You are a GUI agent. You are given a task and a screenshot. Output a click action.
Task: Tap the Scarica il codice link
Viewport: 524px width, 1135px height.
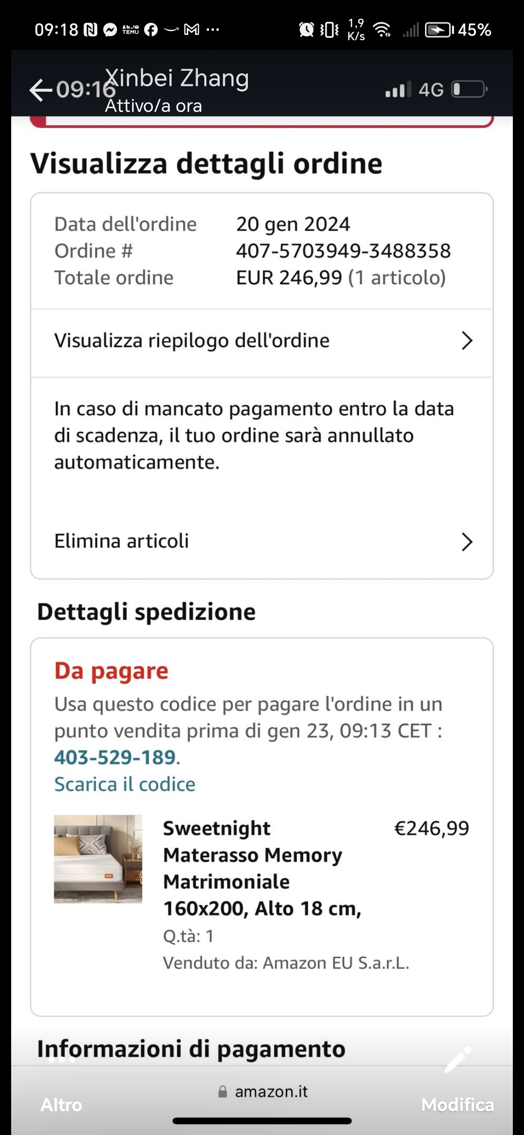(x=125, y=784)
